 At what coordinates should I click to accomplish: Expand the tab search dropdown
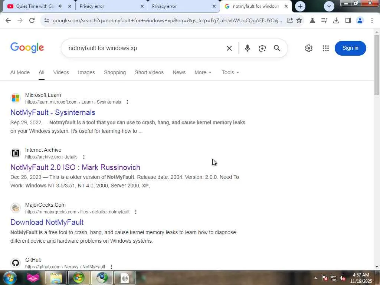tap(329, 6)
